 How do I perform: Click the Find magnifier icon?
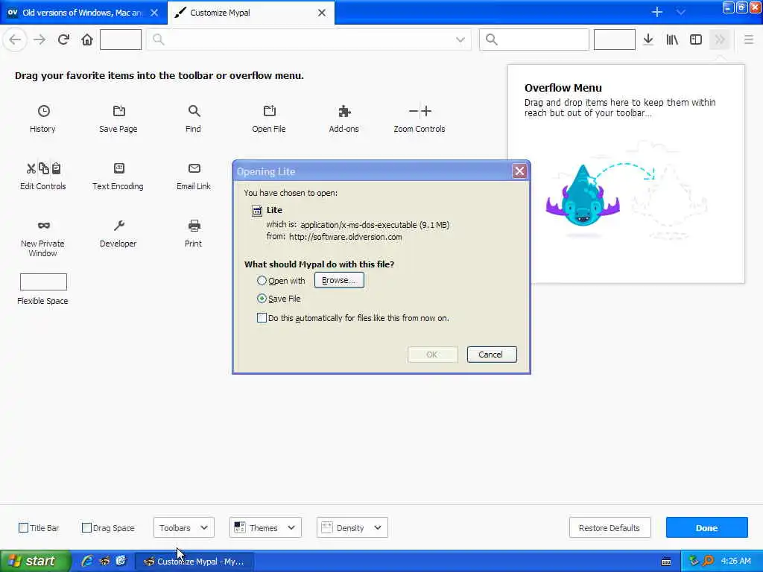194,112
